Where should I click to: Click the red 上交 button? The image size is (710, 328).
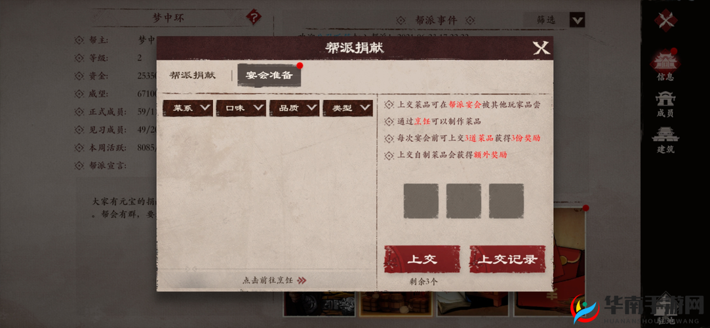click(422, 259)
